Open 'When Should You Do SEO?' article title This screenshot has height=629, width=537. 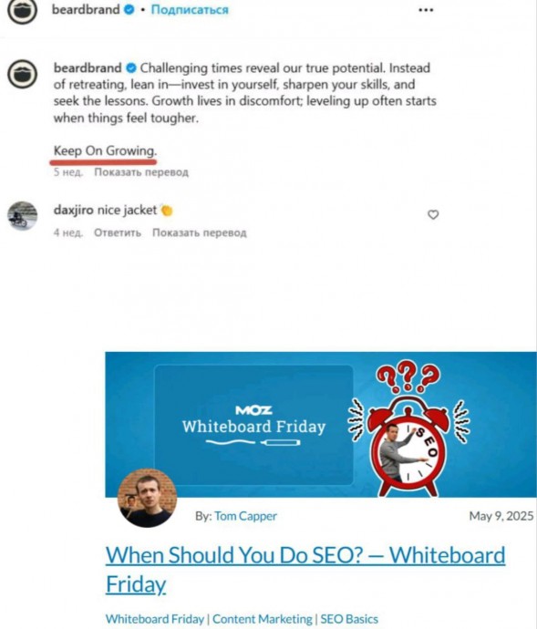point(305,570)
